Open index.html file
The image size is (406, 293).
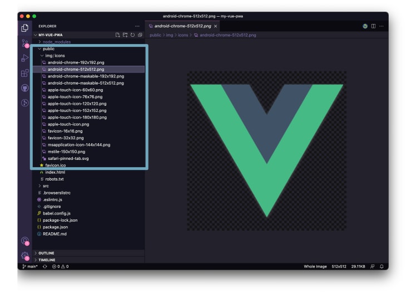pyautogui.click(x=89, y=172)
